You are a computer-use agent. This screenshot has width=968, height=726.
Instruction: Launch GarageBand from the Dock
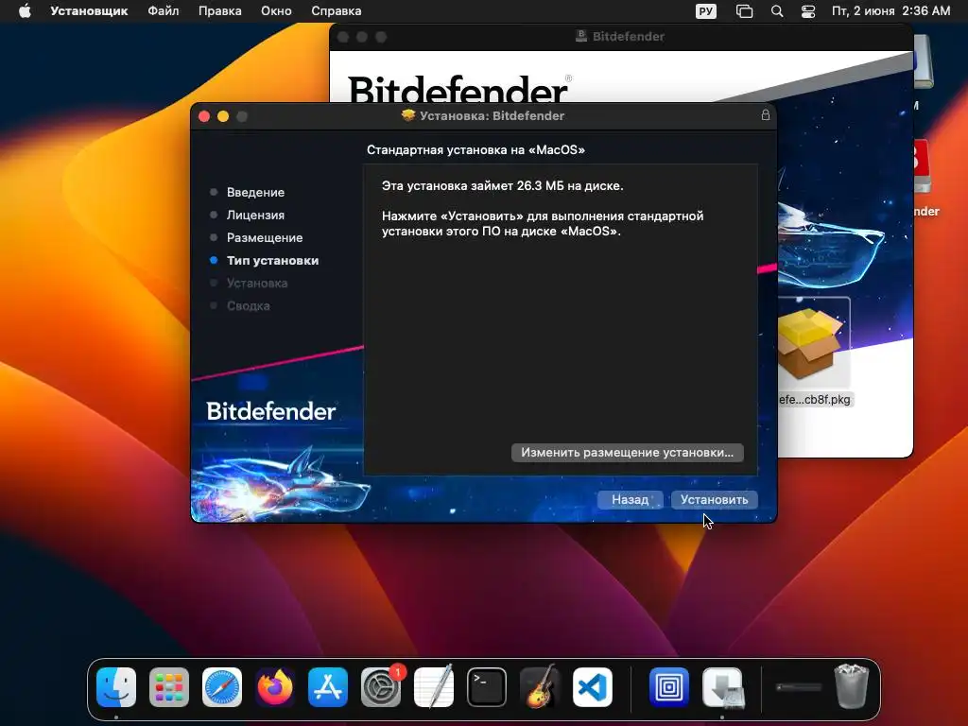tap(540, 687)
